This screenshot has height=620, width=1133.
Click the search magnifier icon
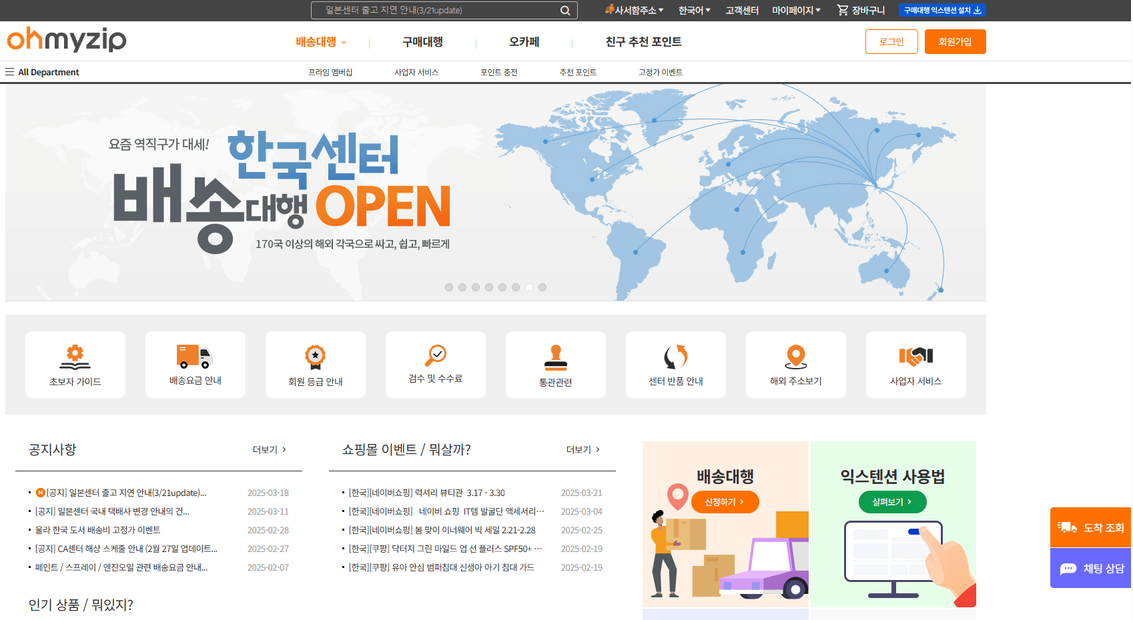click(565, 10)
